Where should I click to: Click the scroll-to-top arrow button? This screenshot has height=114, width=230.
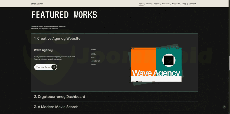224,107
